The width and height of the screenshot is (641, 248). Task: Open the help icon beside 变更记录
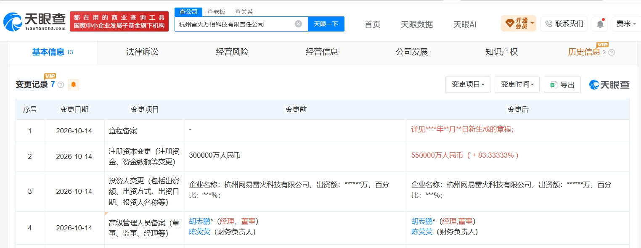pos(61,84)
